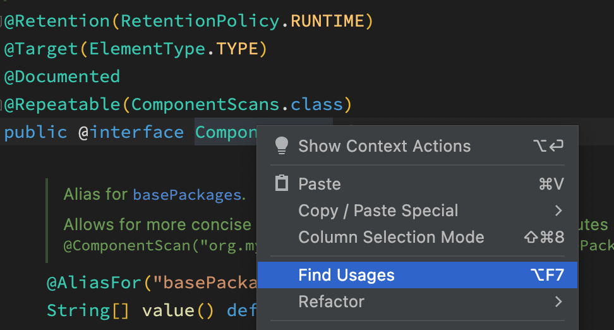The width and height of the screenshot is (614, 330).
Task: Select Find Usages from the context menu
Action: 346,275
